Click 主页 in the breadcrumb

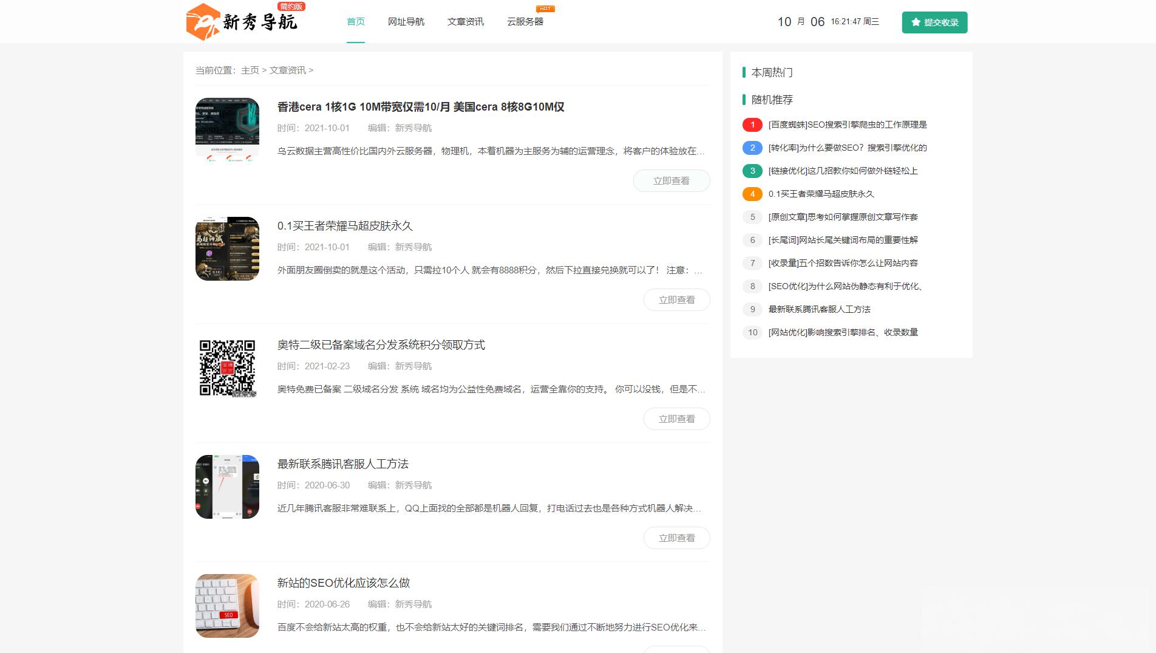click(x=250, y=70)
